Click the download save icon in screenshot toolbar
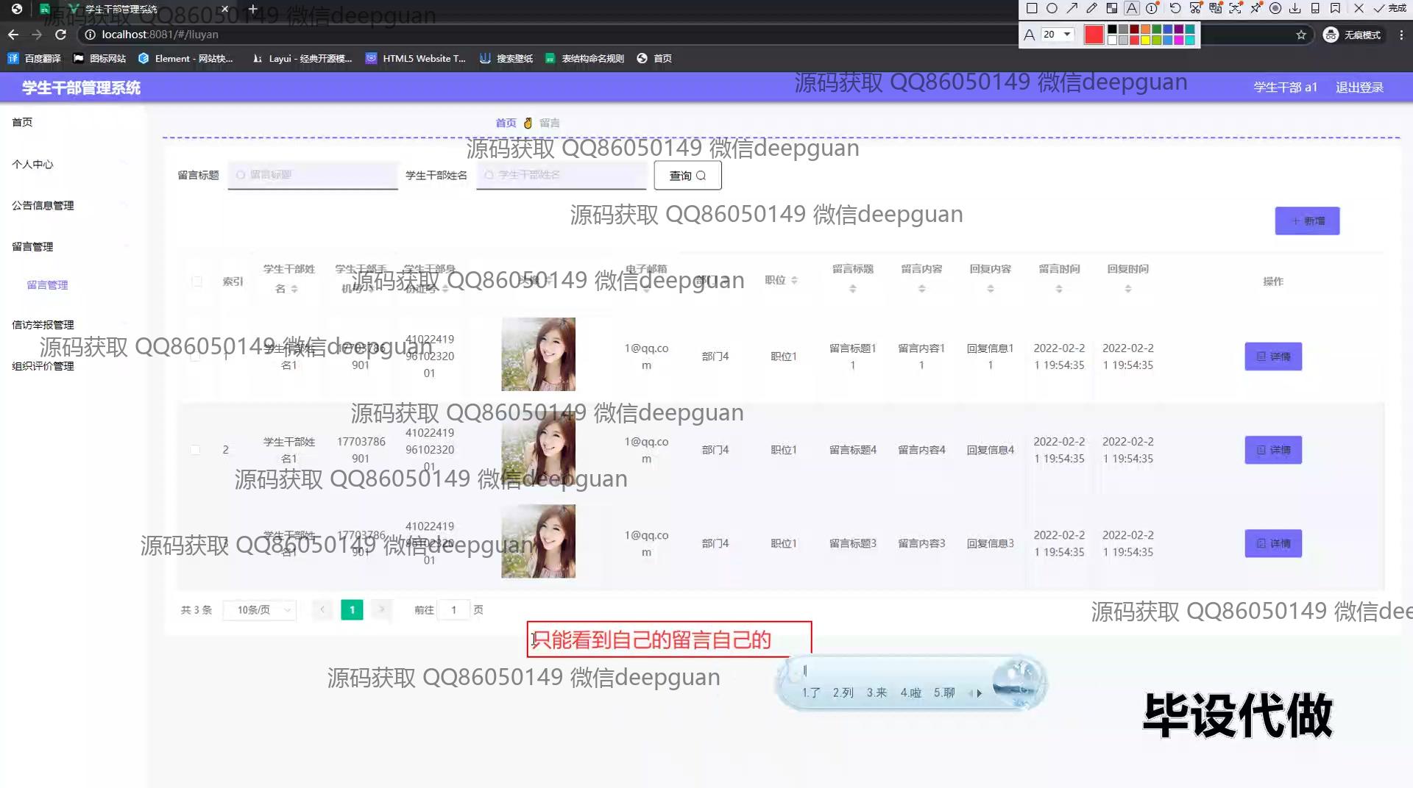The image size is (1413, 788). [x=1295, y=9]
